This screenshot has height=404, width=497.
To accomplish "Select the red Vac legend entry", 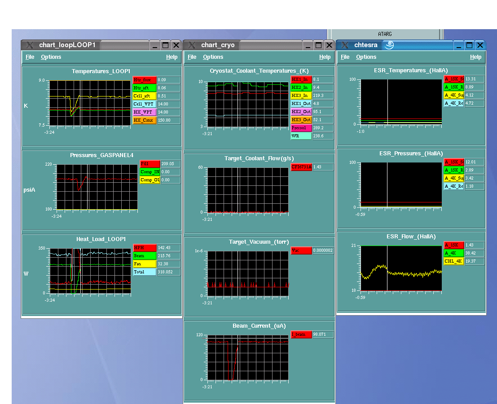I will click(x=301, y=250).
